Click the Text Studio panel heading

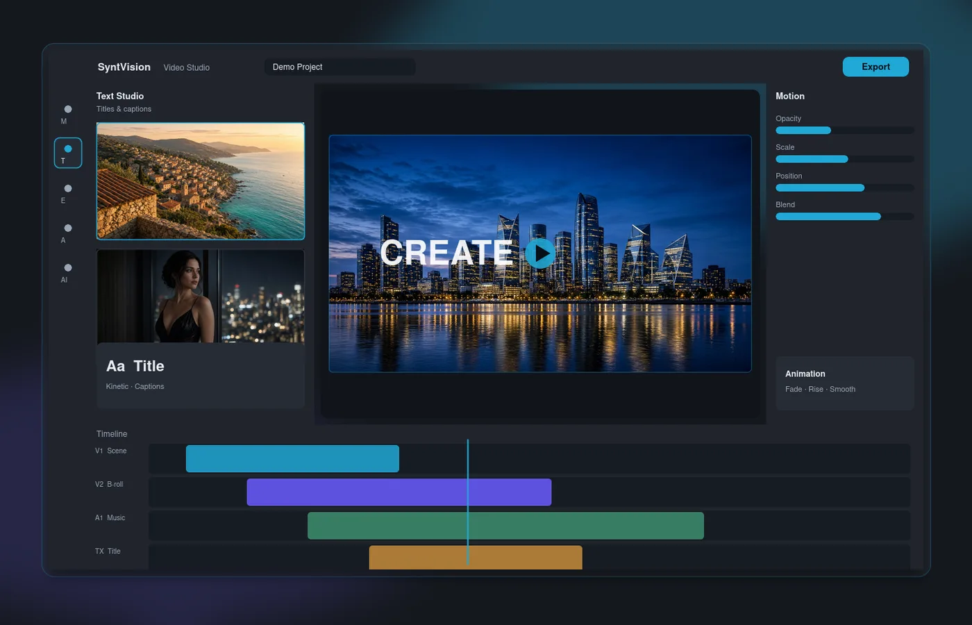point(120,96)
